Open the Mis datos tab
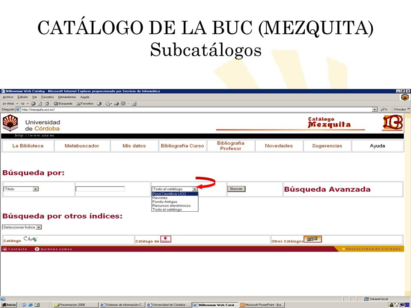Viewport: 411px width, 308px height. coord(134,146)
